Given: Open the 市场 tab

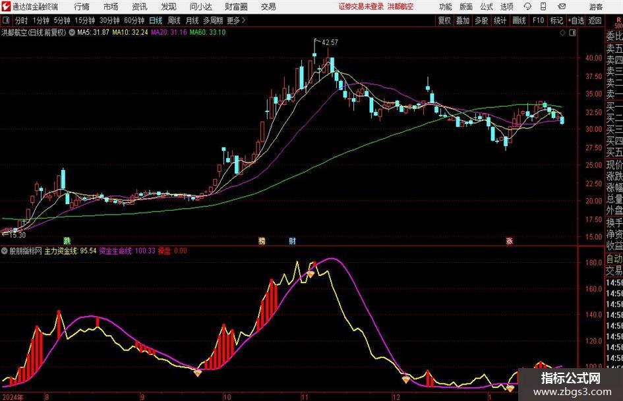Looking at the screenshot, I should [x=111, y=7].
